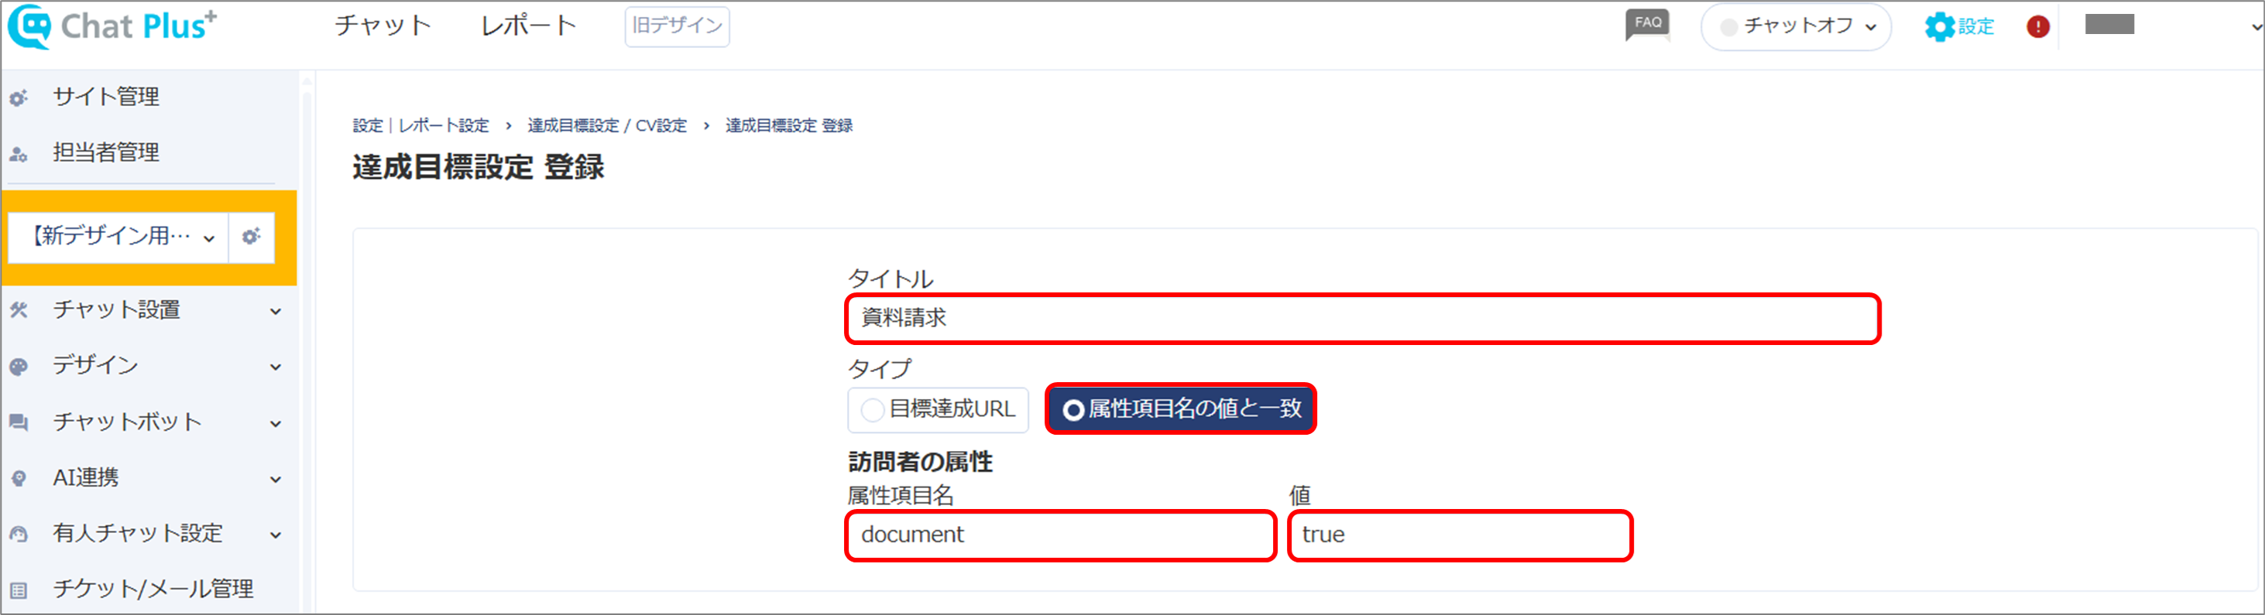Open the チャット top menu

[x=383, y=25]
